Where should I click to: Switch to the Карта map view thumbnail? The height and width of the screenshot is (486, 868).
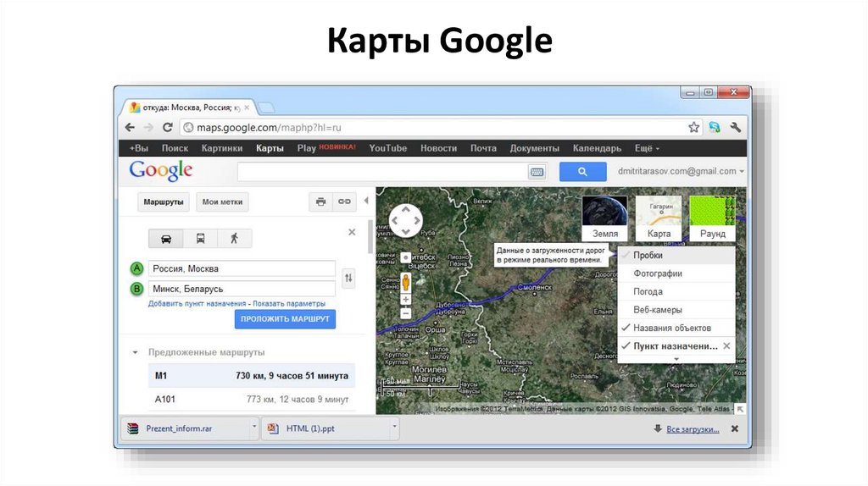coord(659,218)
